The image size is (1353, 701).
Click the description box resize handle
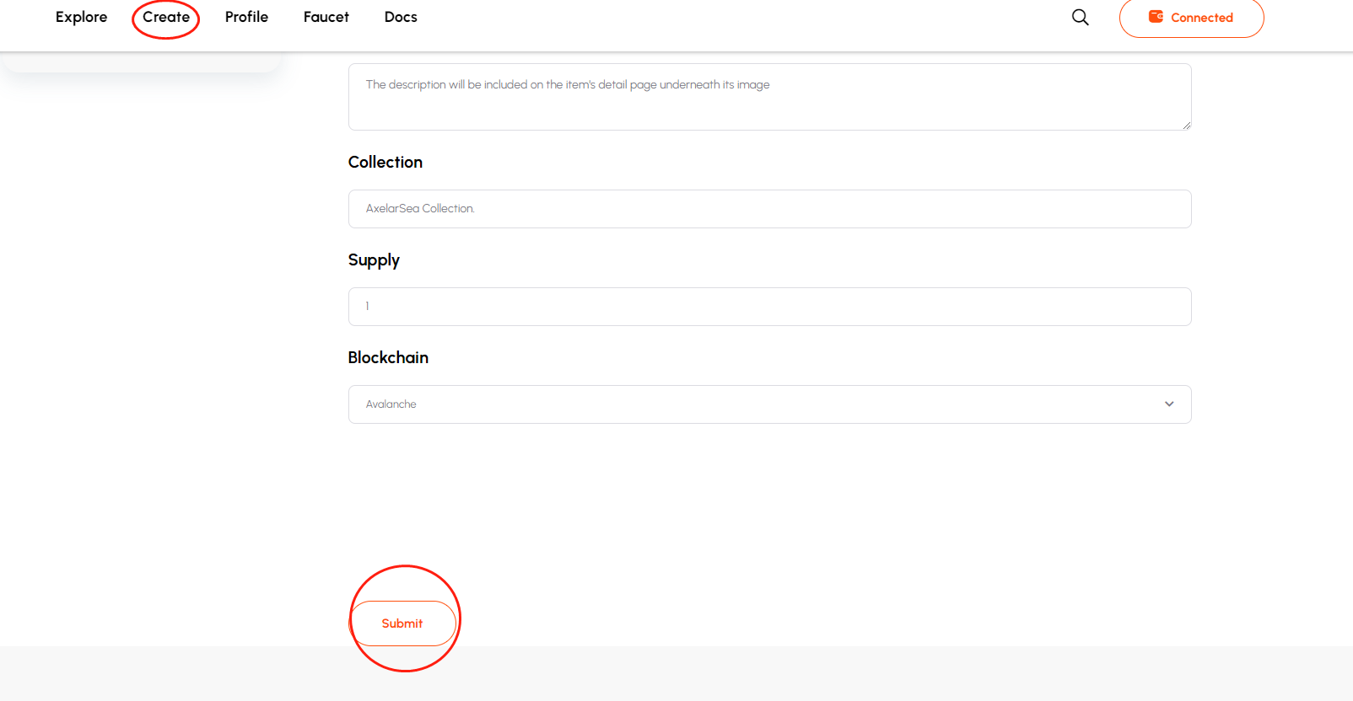(1186, 125)
